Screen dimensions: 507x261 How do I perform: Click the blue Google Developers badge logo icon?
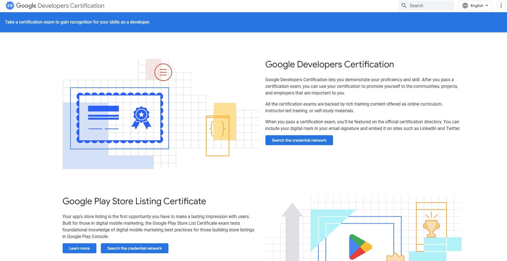(10, 6)
